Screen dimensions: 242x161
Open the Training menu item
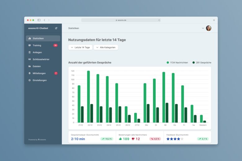(37, 46)
